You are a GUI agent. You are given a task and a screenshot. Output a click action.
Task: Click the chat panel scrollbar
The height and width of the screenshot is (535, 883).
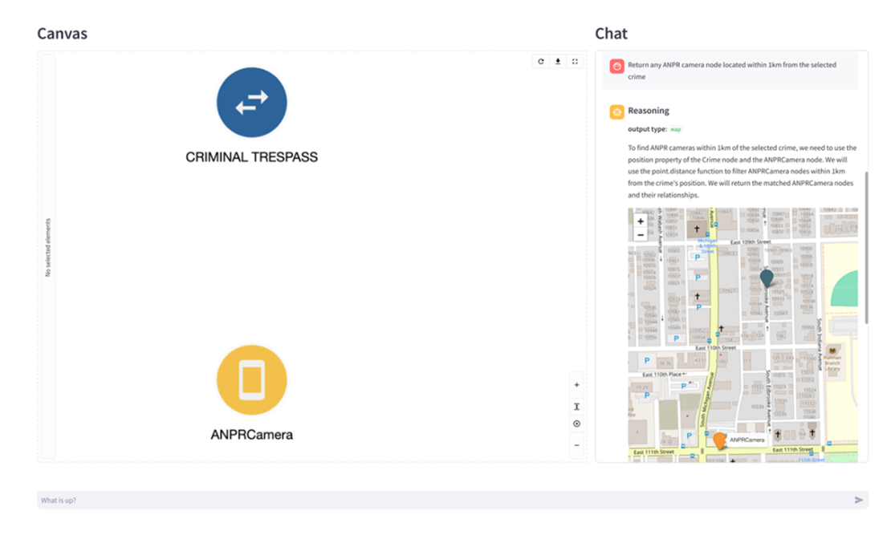(866, 247)
